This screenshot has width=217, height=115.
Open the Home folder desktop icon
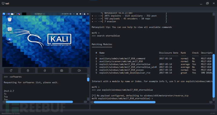[x=9, y=40]
